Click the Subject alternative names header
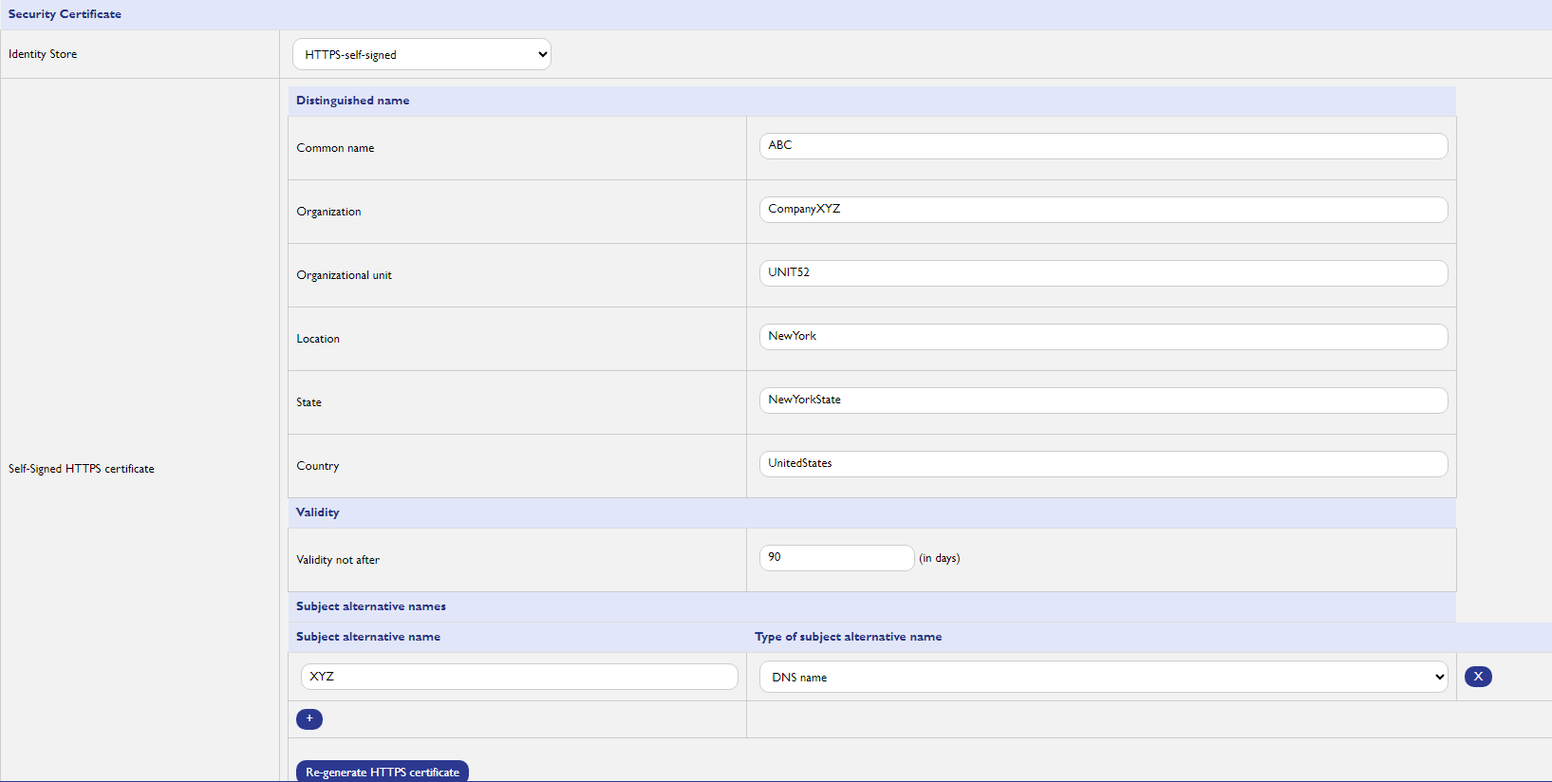 [371, 606]
